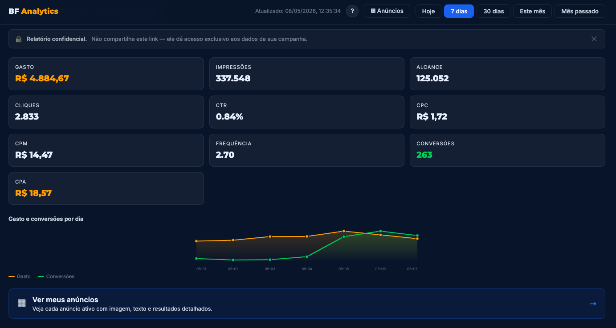Click the grid icon beside Ver meus anúncios
The height and width of the screenshot is (328, 616).
click(x=21, y=303)
